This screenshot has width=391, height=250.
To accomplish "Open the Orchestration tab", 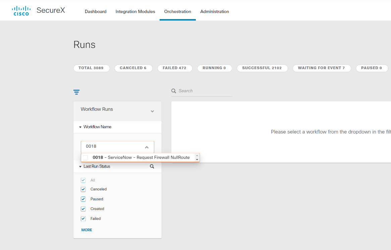I will coord(177,11).
